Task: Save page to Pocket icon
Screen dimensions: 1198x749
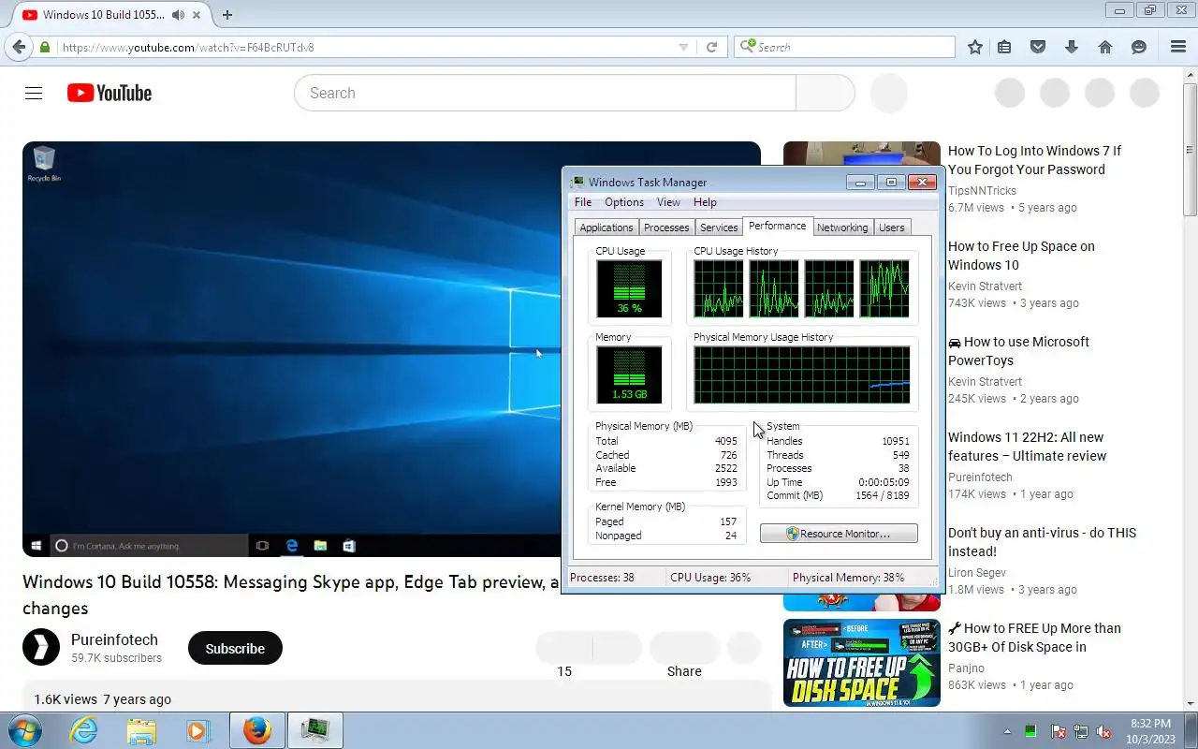Action: [1038, 47]
